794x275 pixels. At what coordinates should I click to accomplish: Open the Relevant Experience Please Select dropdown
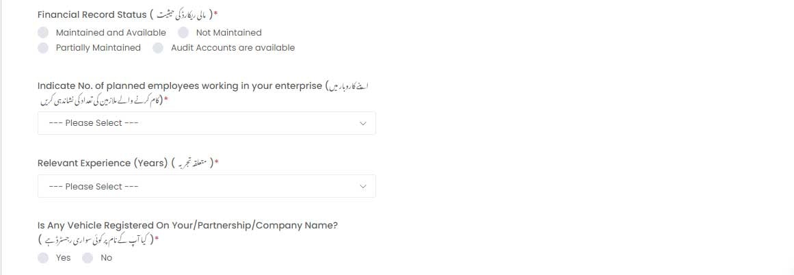point(207,186)
